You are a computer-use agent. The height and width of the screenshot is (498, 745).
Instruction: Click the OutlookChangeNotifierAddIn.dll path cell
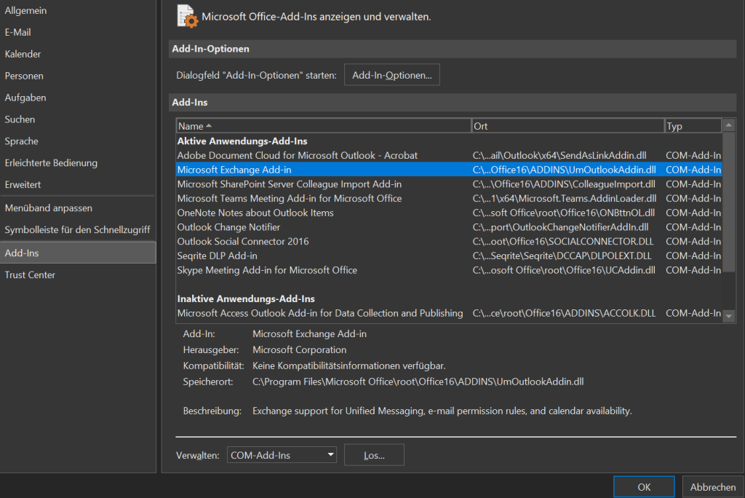coord(561,227)
